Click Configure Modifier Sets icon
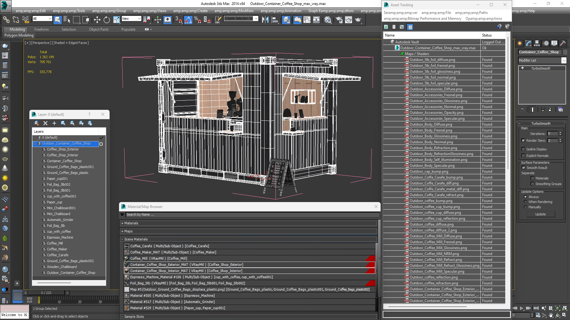The height and width of the screenshot is (320, 570). [x=560, y=109]
